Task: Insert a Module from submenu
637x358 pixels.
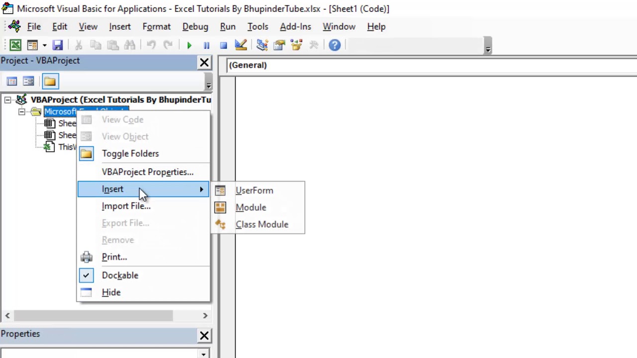Action: coord(258,207)
